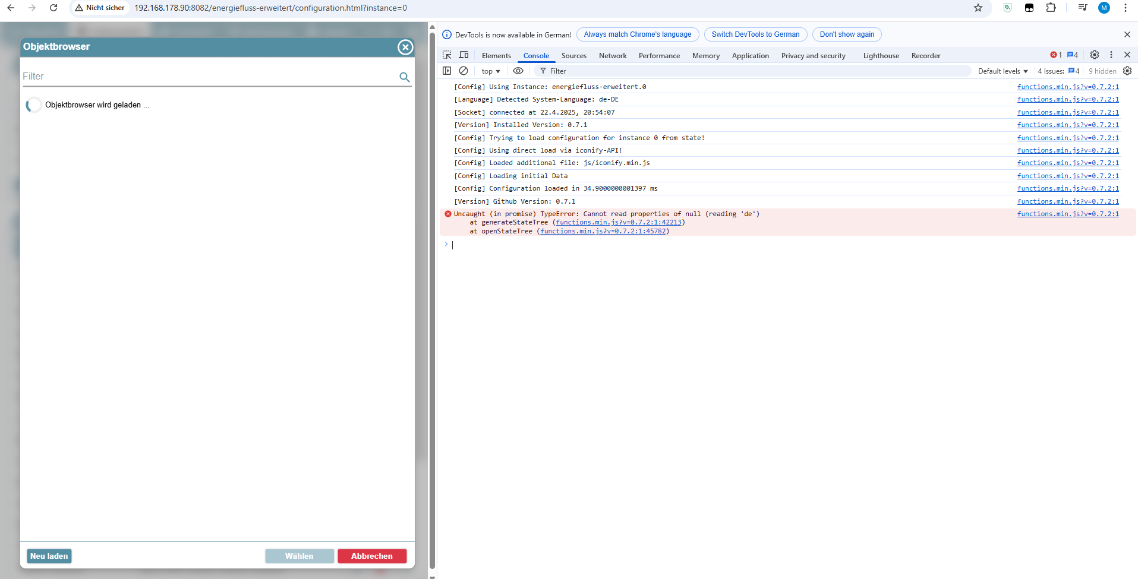
Task: Toggle the device toolbar in DevTools
Action: tap(464, 55)
